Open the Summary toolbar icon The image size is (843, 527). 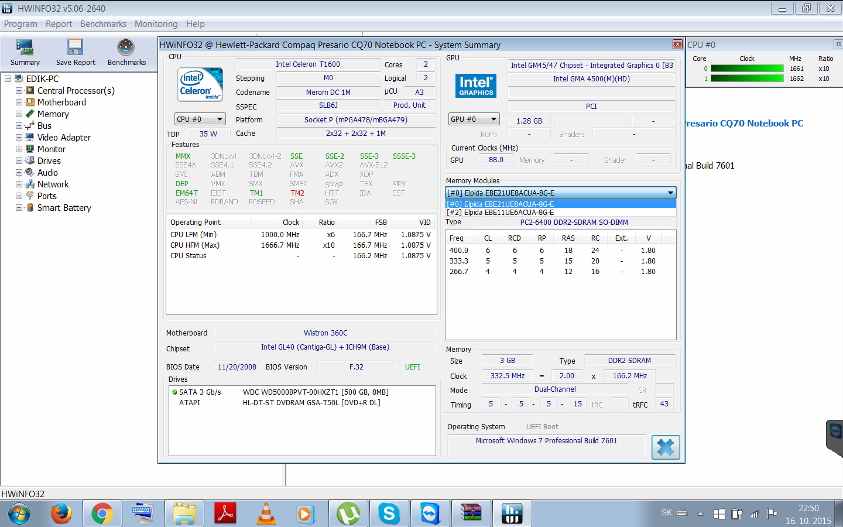(x=25, y=53)
